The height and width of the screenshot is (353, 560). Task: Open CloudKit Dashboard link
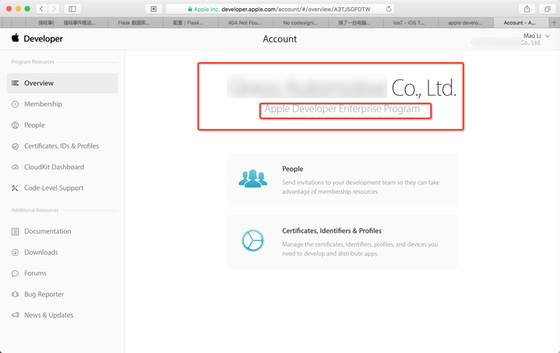54,167
